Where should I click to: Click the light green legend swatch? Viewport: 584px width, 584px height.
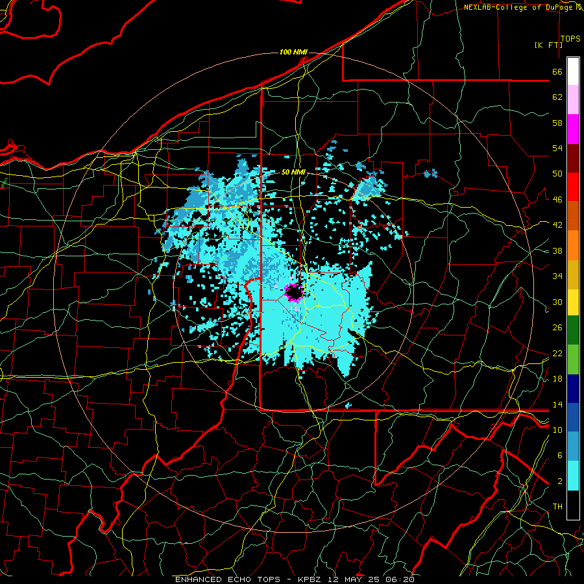[573, 359]
